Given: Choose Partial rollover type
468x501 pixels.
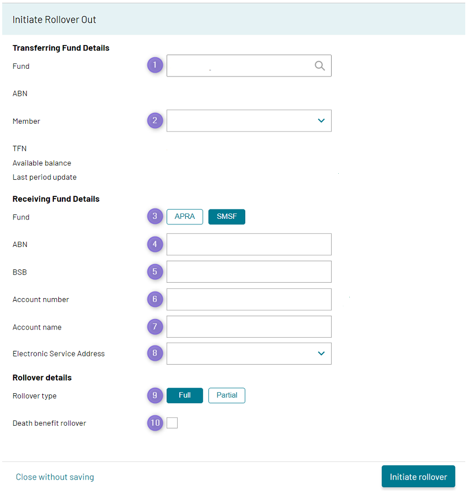Looking at the screenshot, I should [227, 395].
